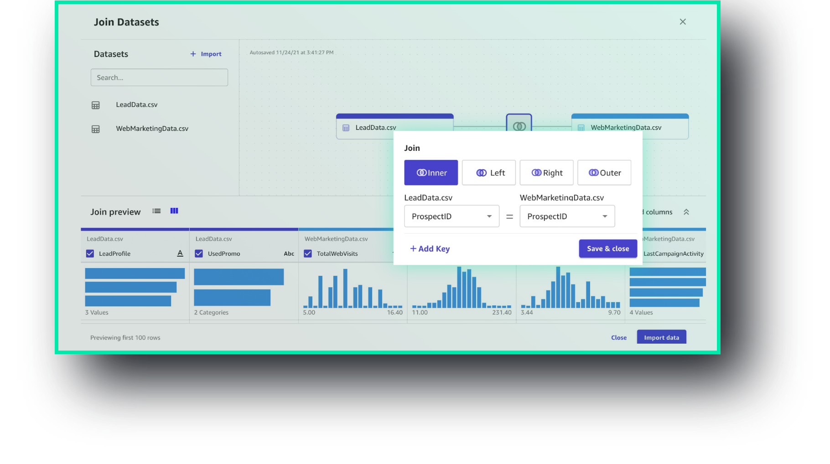Select WebMarketingData.csv in the Datasets list
Screen dimensions: 830x464
tap(152, 129)
